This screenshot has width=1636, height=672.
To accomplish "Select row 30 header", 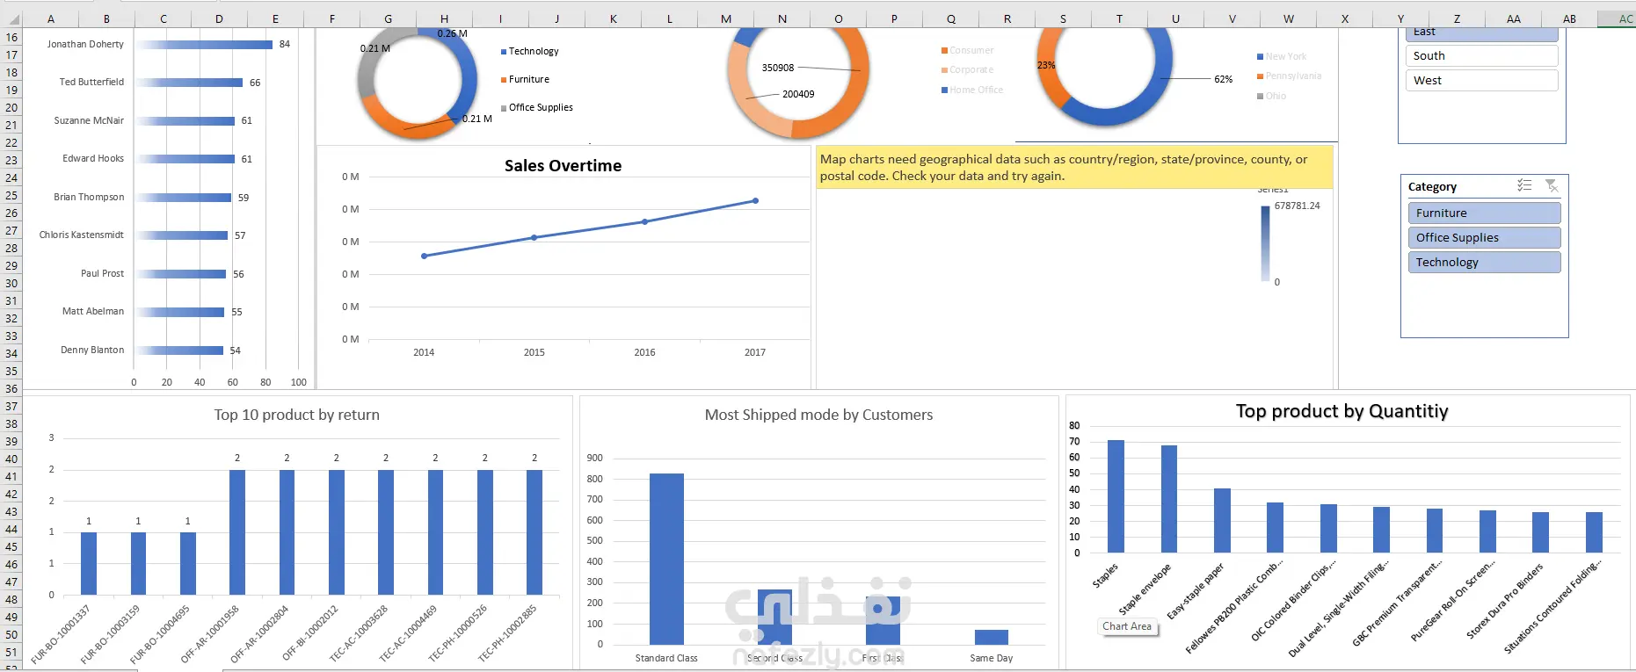I will tap(11, 283).
